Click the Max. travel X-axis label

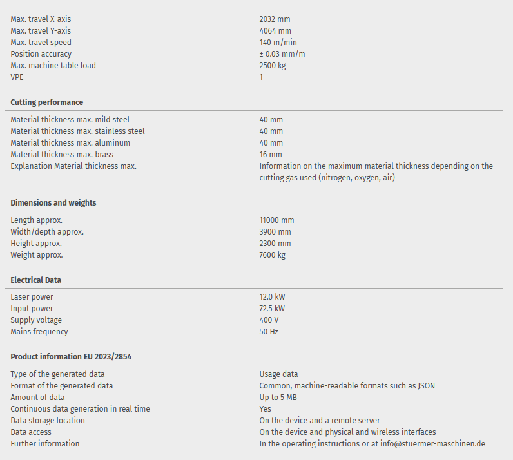point(41,19)
